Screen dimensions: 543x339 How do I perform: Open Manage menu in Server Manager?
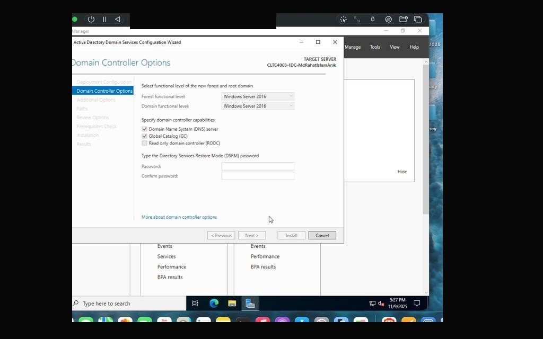(353, 47)
